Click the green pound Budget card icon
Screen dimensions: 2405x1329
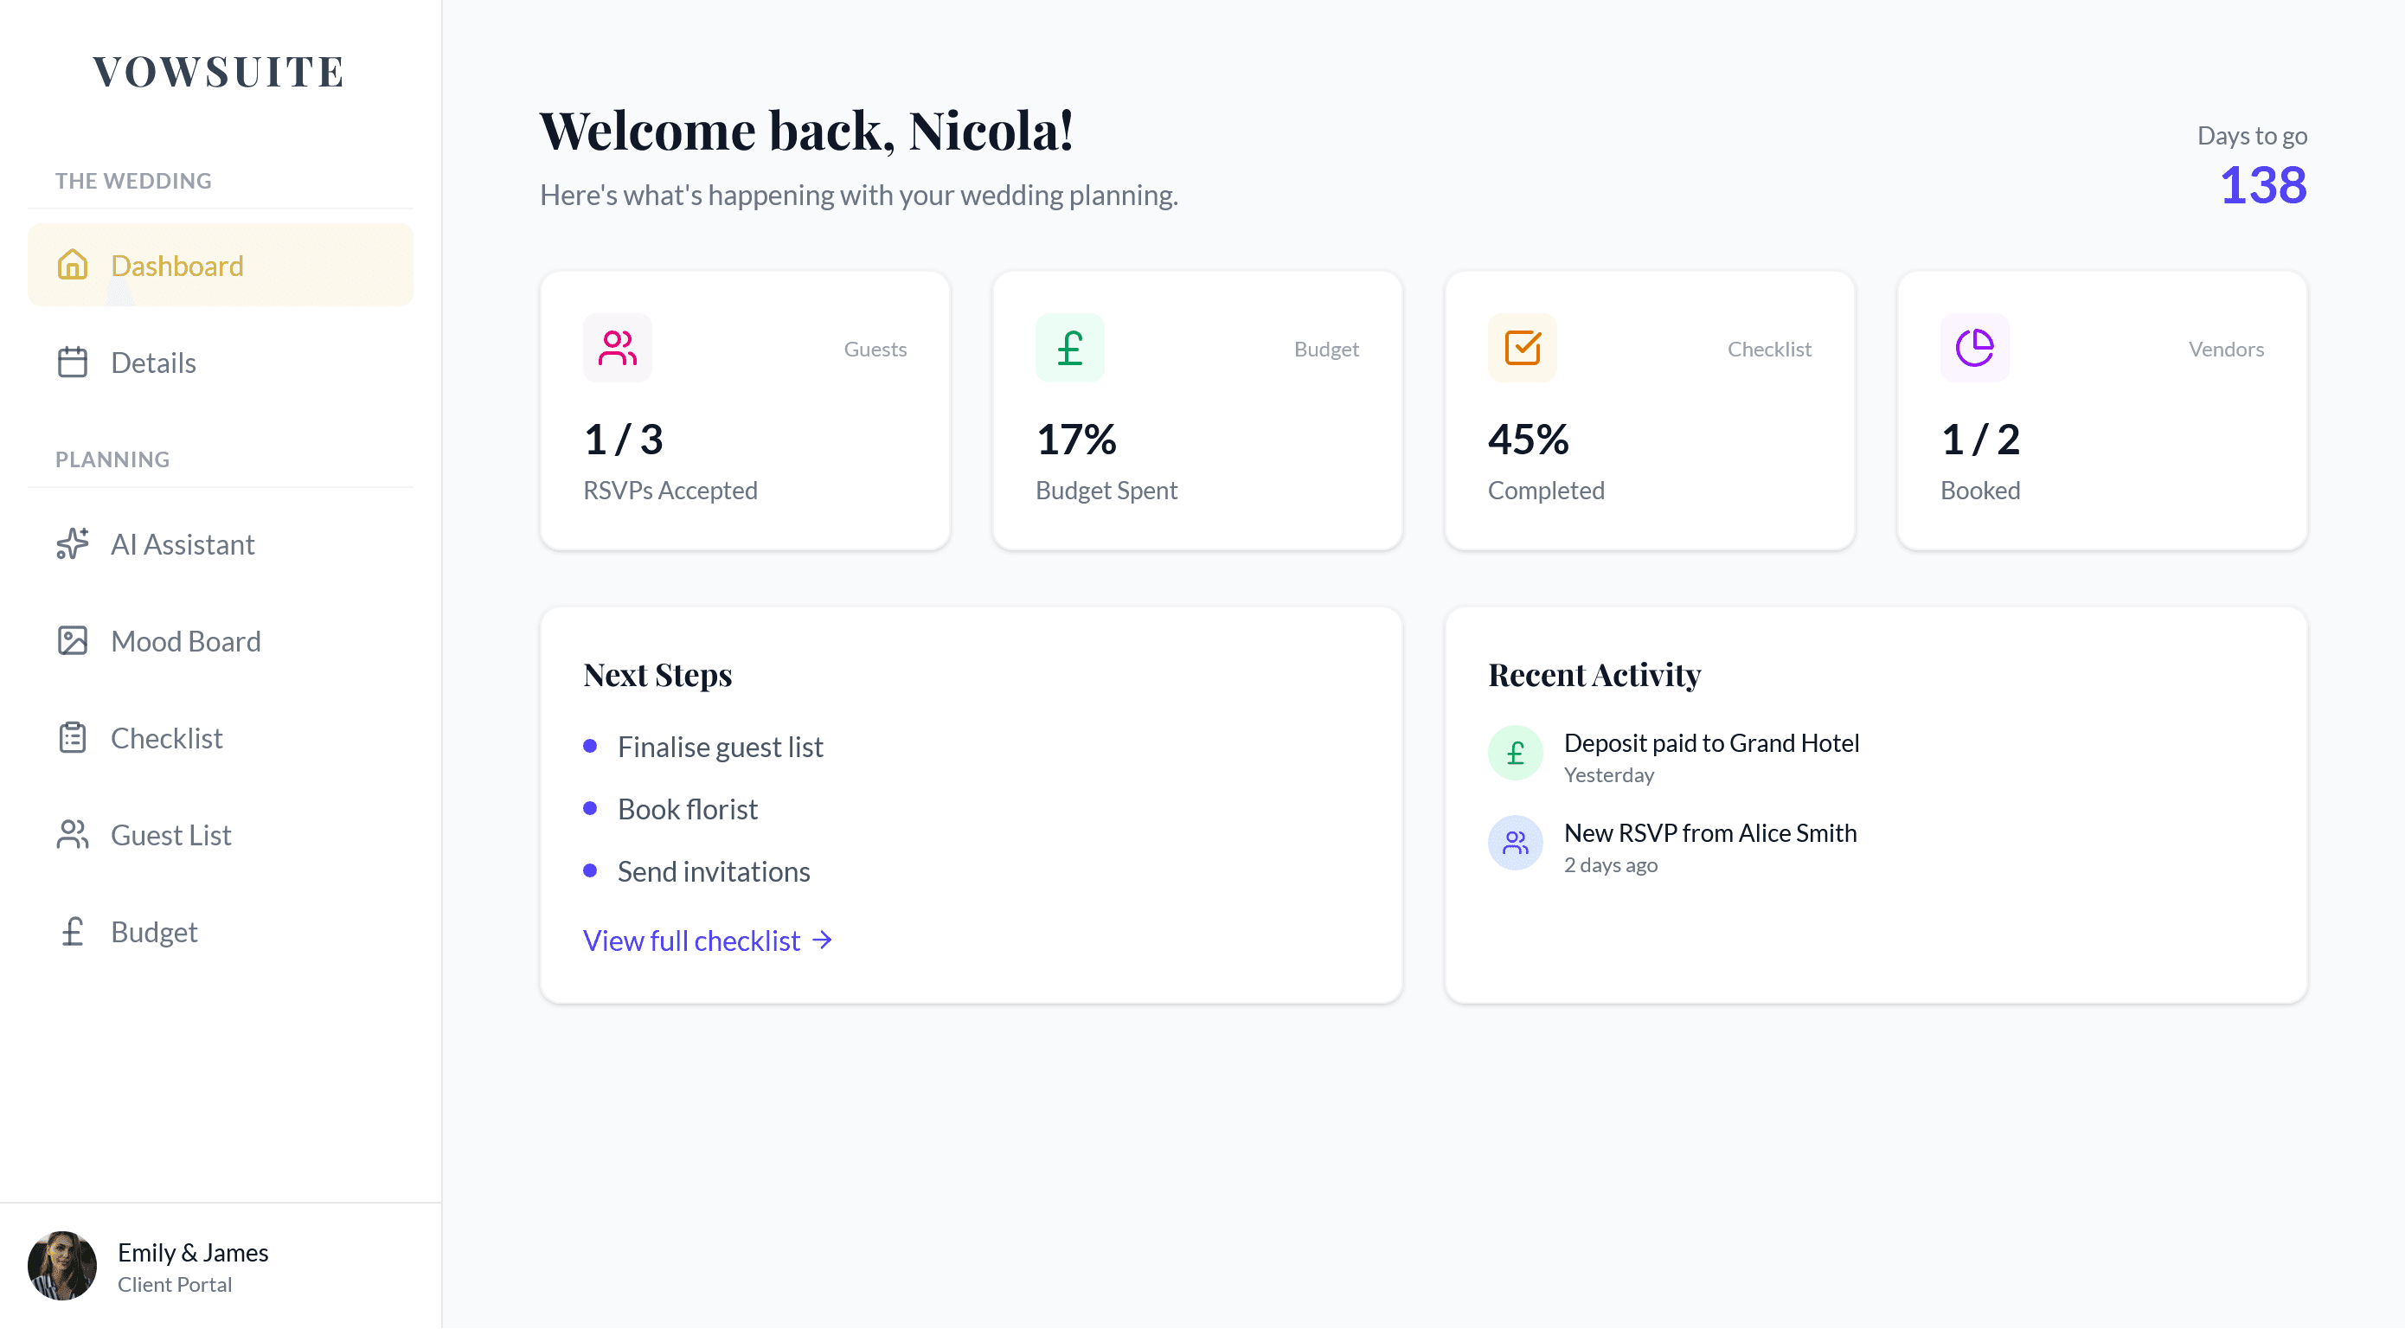click(1069, 349)
